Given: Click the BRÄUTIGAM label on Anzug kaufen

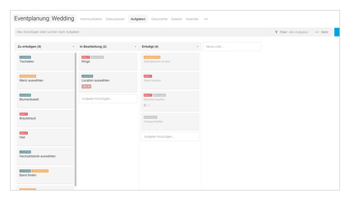Looking at the screenshot, I should [150, 117].
